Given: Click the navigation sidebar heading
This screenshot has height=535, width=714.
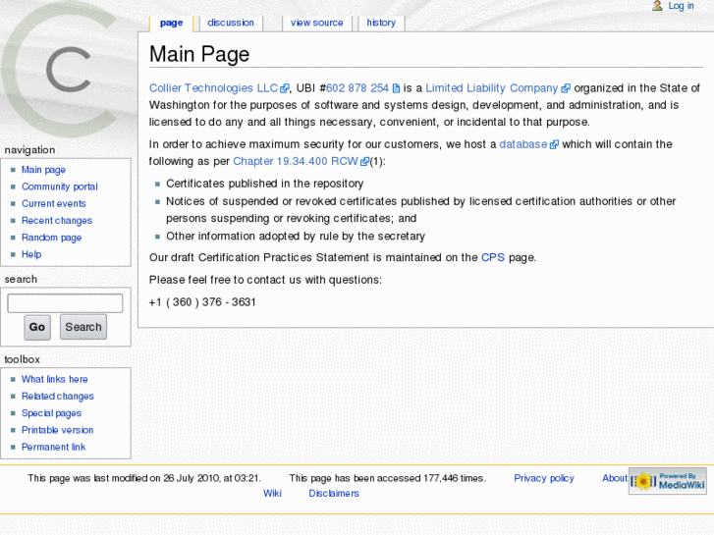Looking at the screenshot, I should [29, 150].
